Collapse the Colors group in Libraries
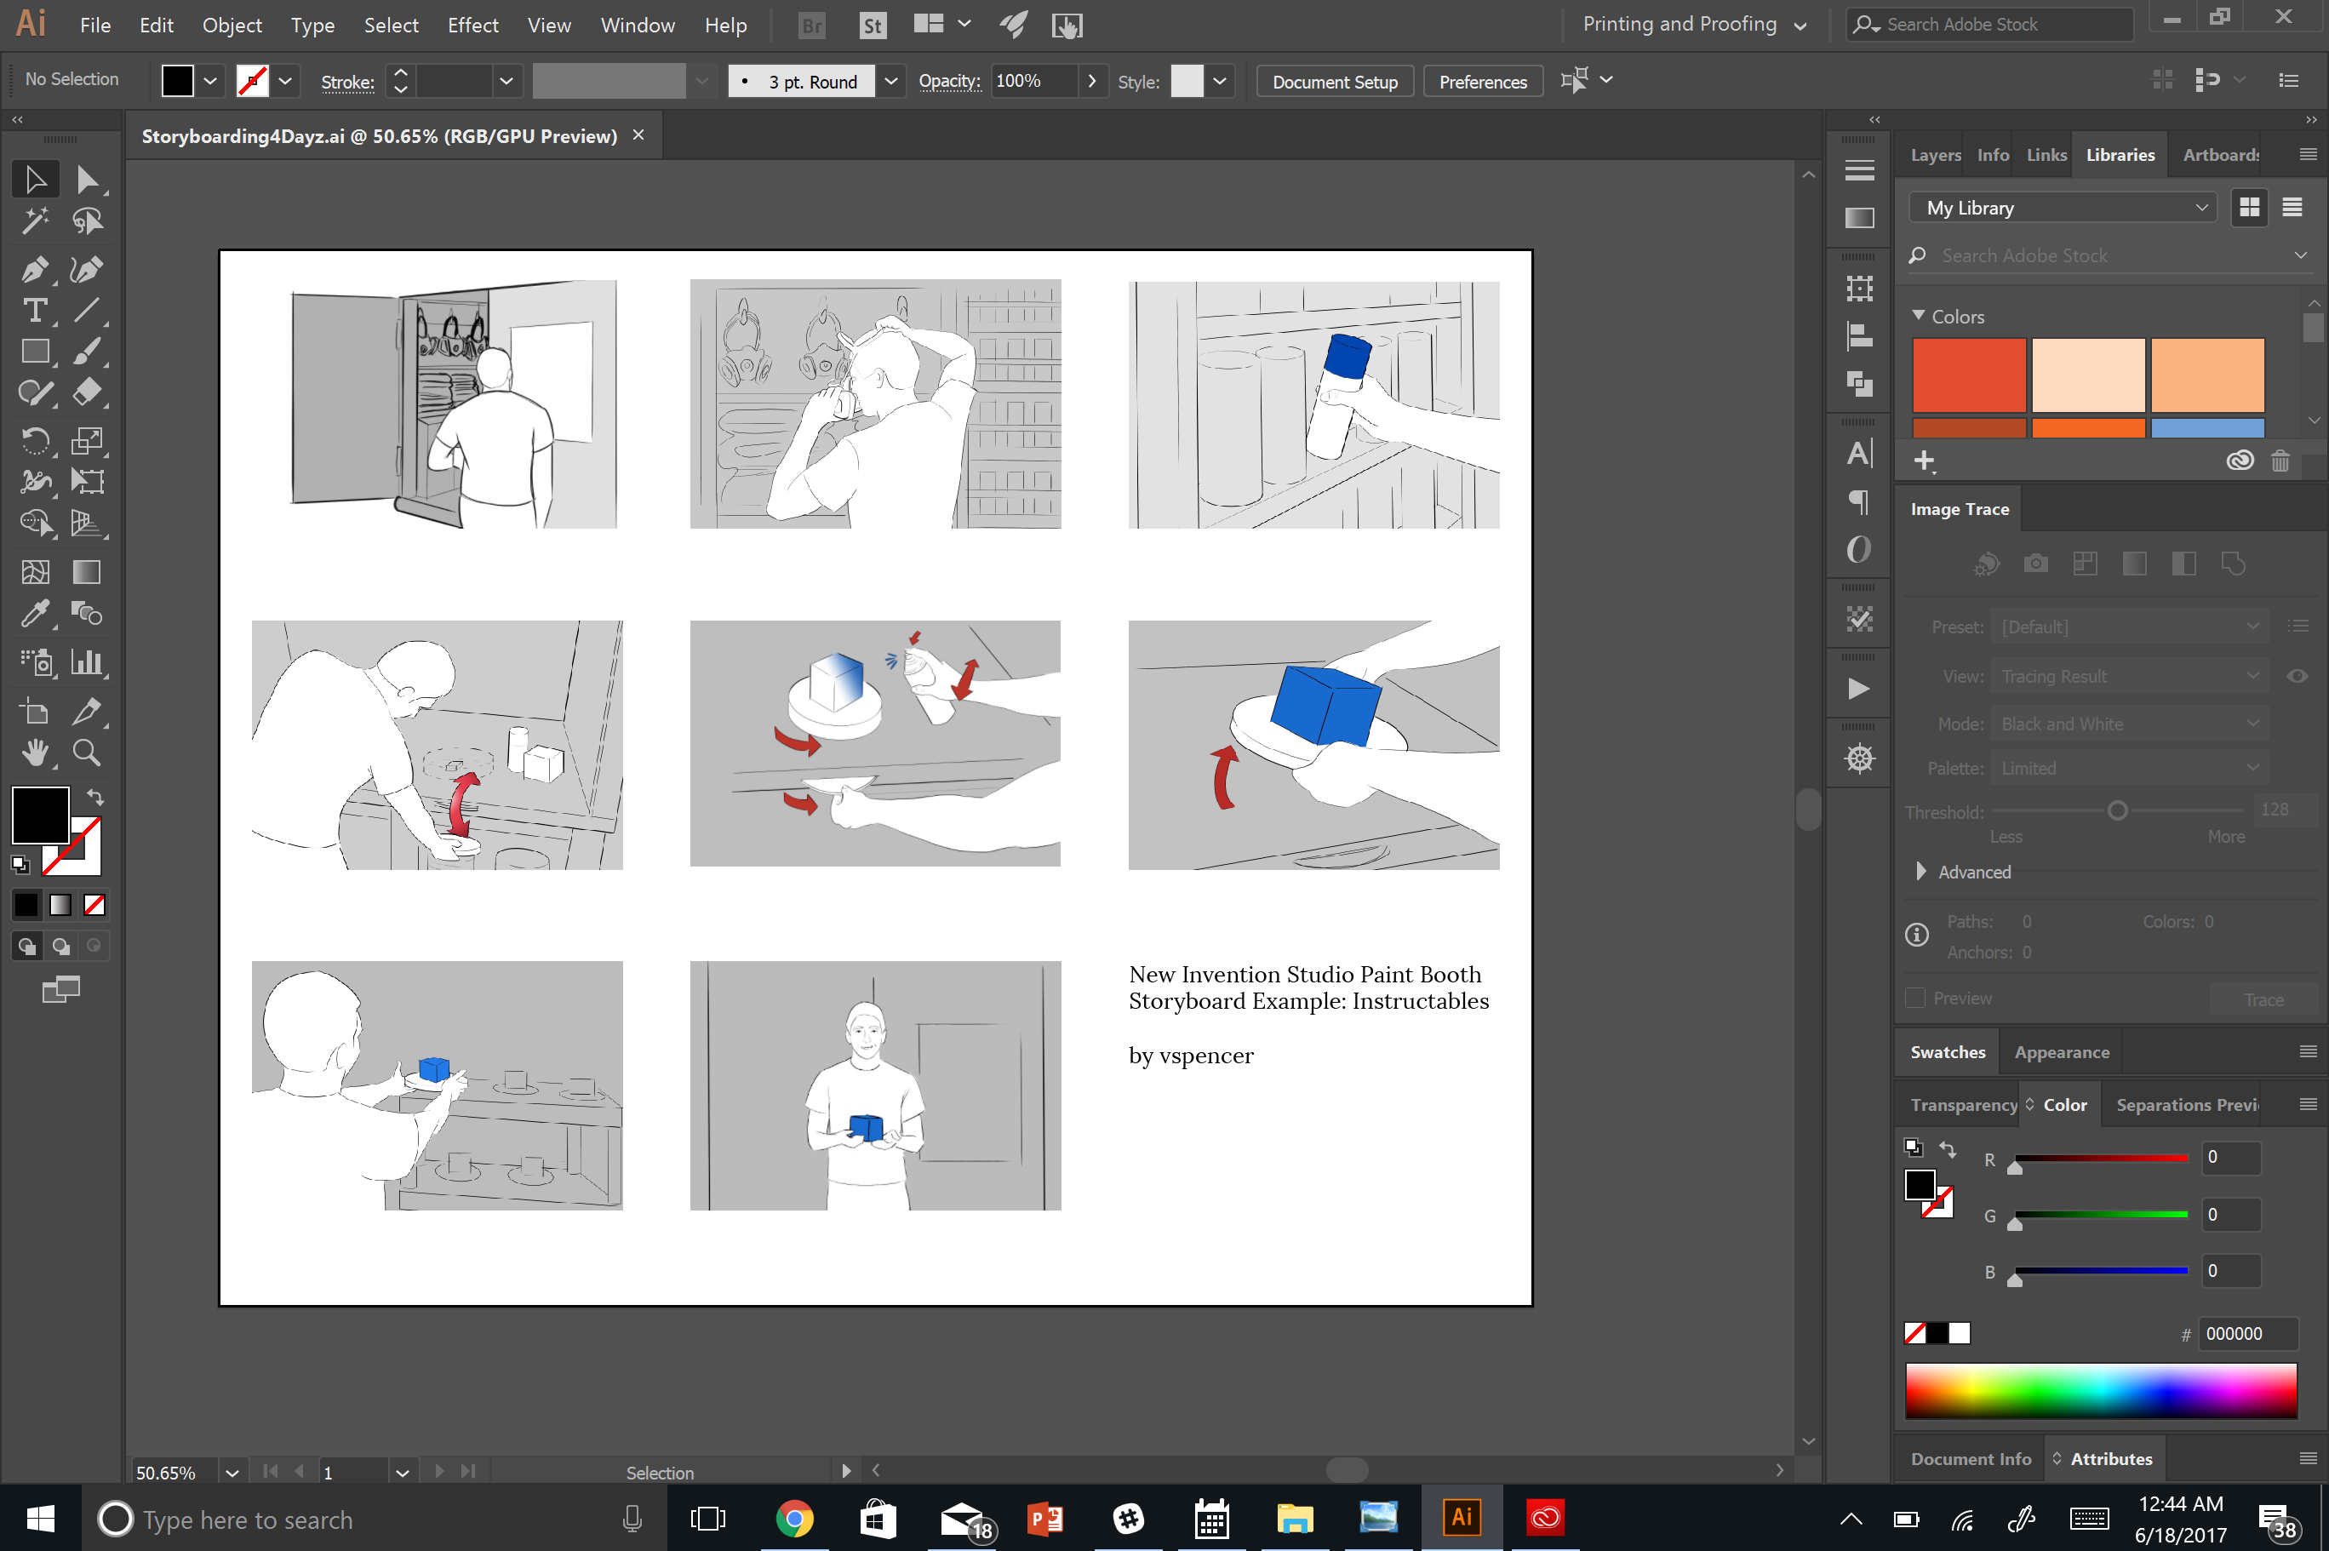This screenshot has height=1551, width=2329. pyautogui.click(x=1918, y=316)
